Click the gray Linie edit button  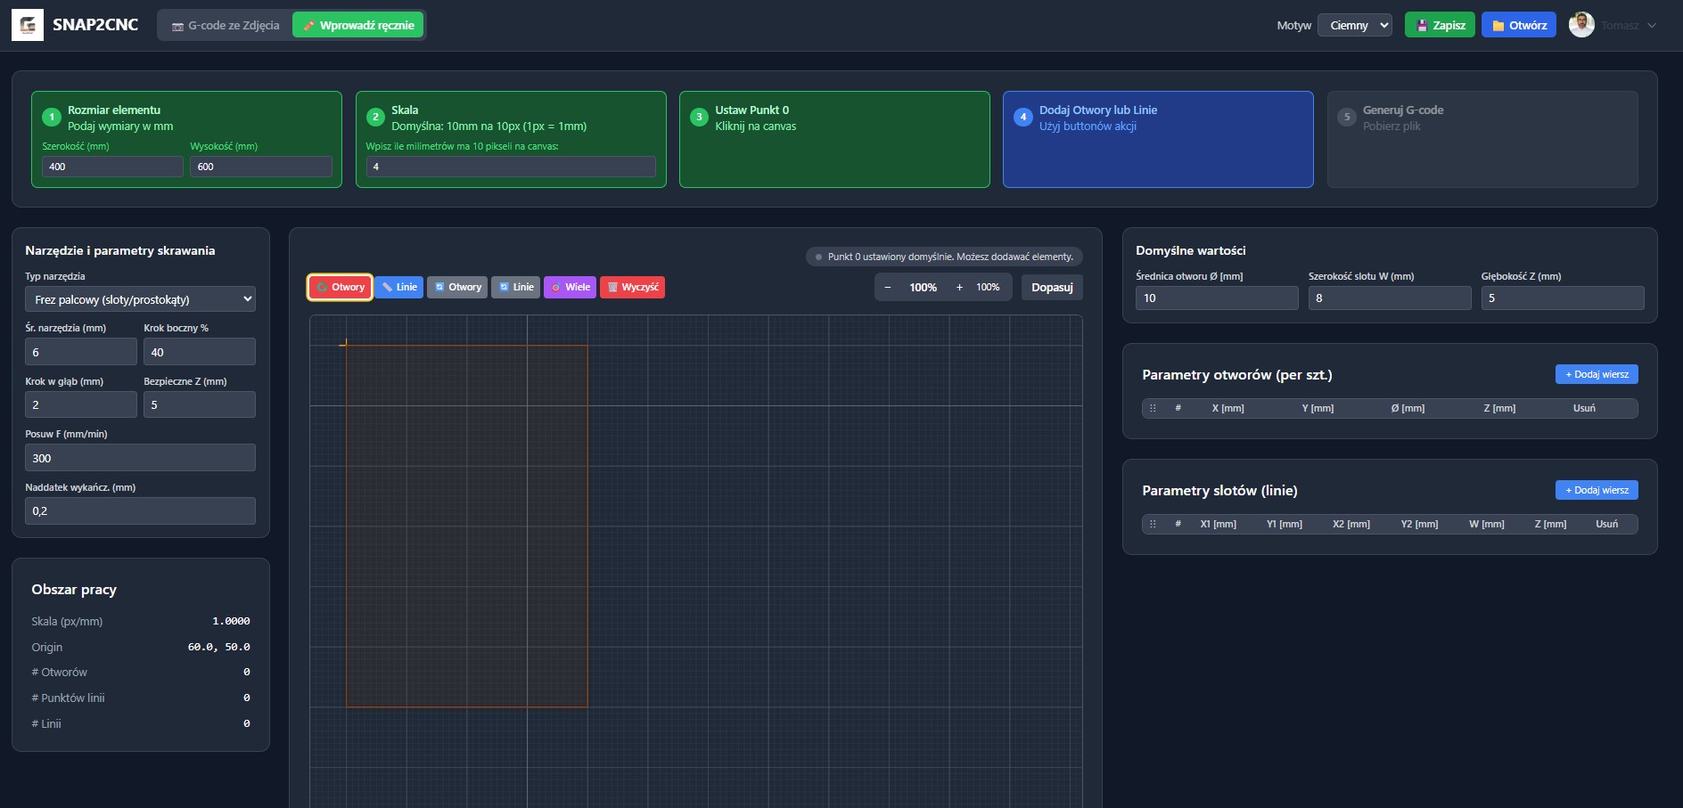tap(515, 287)
